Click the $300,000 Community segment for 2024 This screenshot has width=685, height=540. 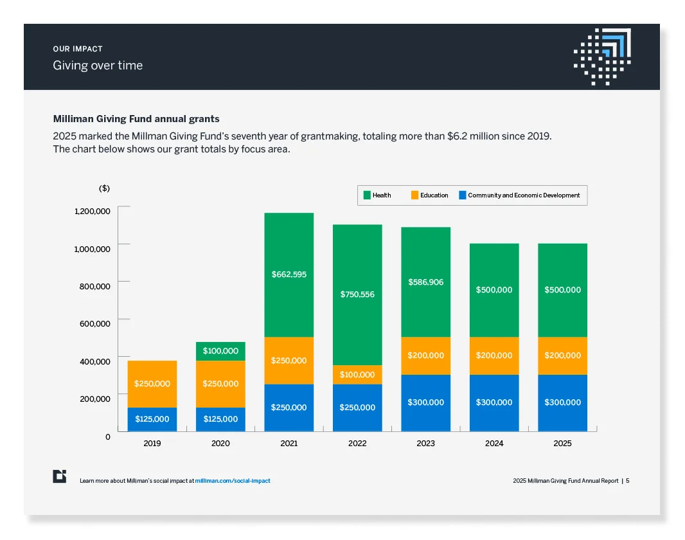click(x=494, y=403)
